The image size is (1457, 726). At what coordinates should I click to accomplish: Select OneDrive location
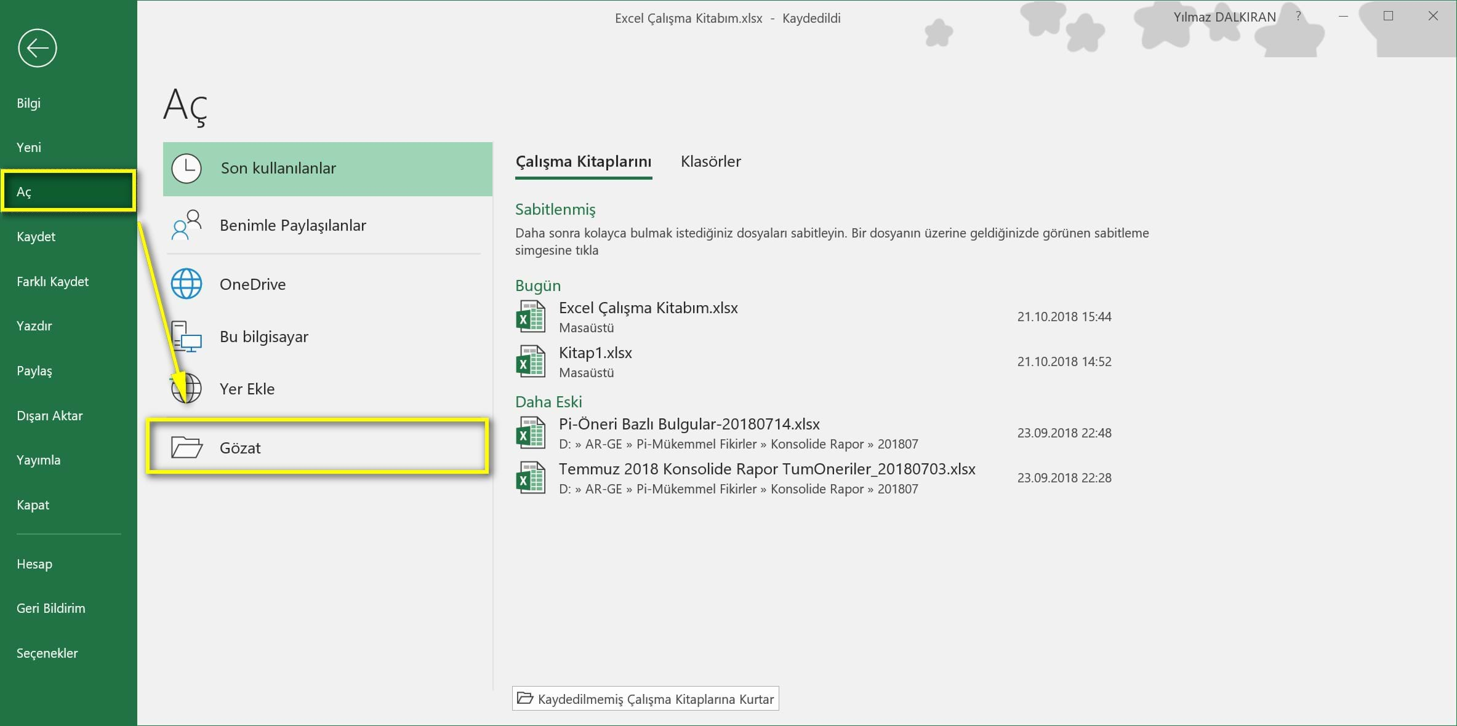click(x=327, y=284)
